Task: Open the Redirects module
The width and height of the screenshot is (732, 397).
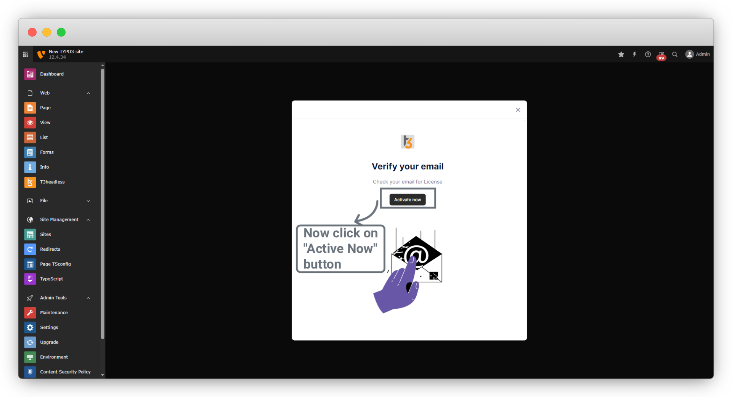Action: pos(50,249)
